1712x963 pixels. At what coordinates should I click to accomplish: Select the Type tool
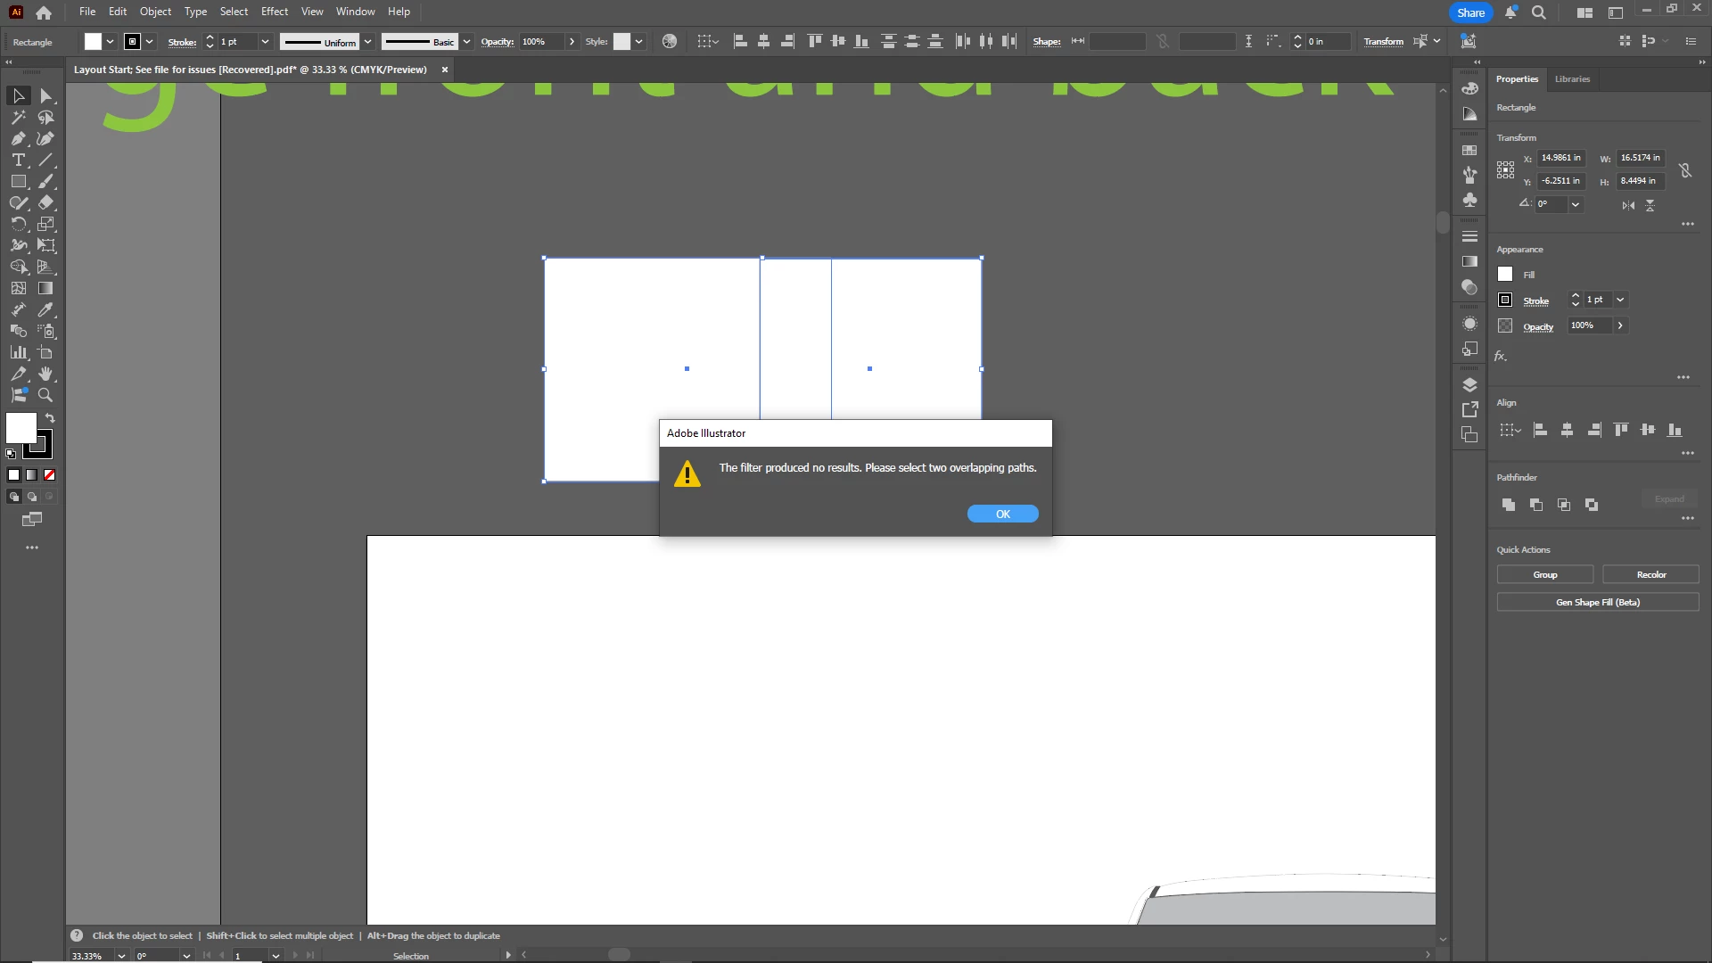[x=18, y=160]
